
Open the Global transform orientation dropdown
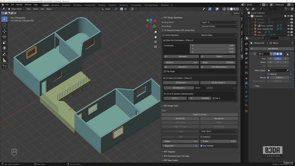(107, 9)
